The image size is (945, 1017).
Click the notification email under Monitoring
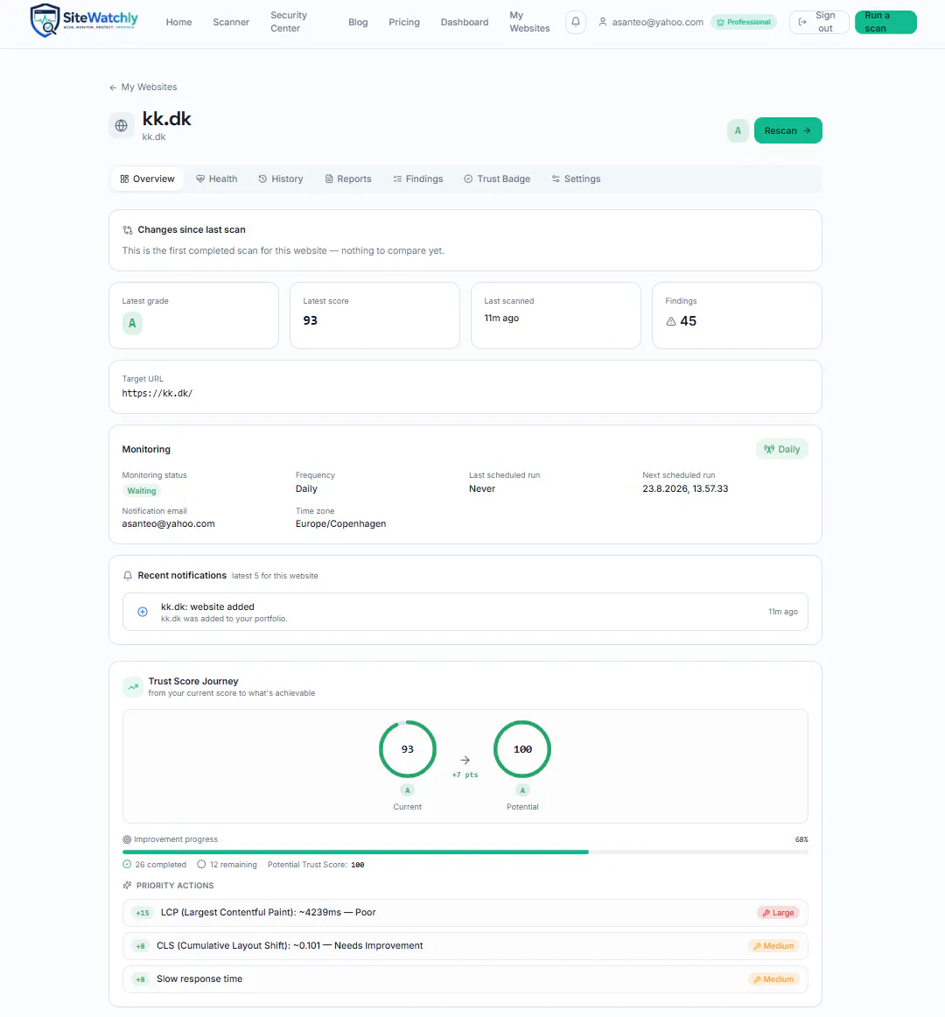(x=168, y=524)
